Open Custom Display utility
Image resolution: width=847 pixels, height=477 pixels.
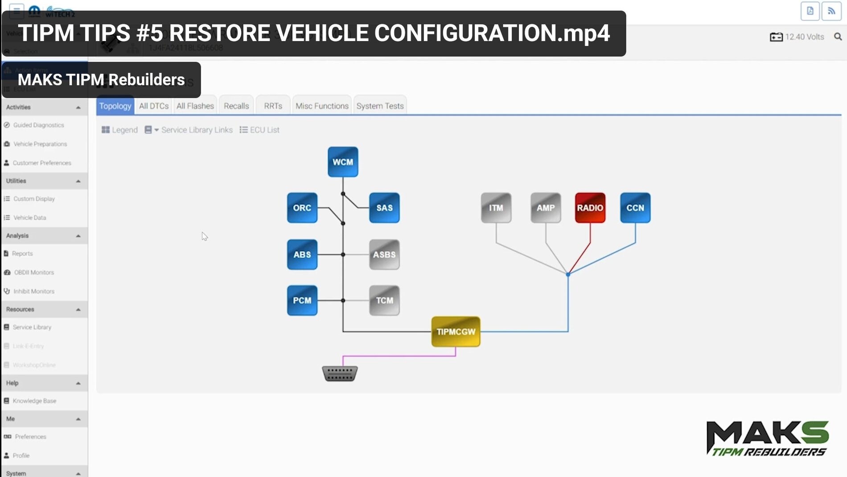click(x=34, y=199)
